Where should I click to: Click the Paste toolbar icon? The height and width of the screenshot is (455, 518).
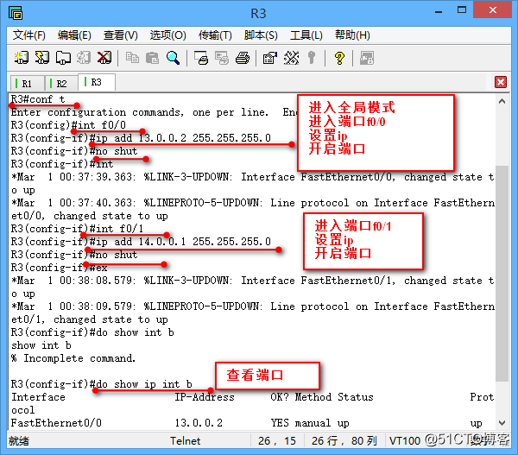pos(152,58)
